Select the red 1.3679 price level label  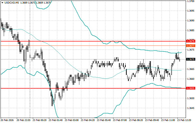(x=191, y=41)
